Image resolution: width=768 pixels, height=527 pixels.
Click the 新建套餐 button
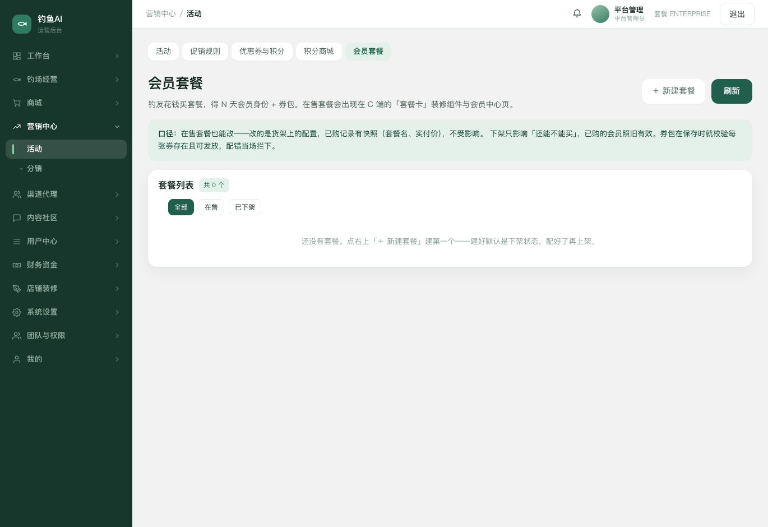point(673,91)
